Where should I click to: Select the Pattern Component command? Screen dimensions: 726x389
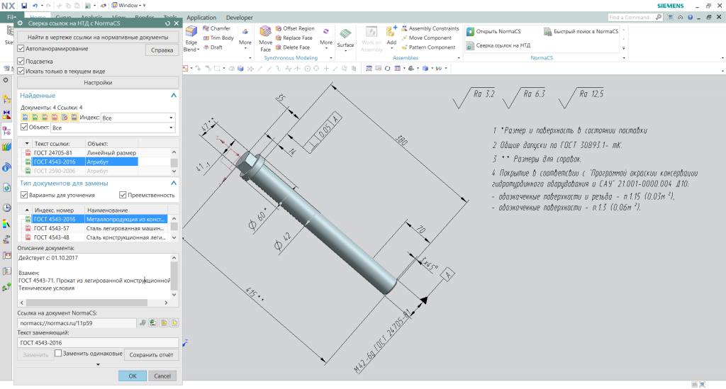click(428, 47)
